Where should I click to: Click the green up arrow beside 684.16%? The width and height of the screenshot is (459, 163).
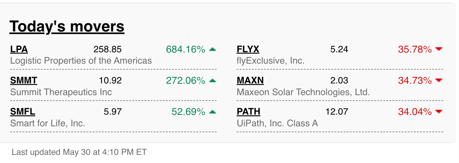[212, 49]
